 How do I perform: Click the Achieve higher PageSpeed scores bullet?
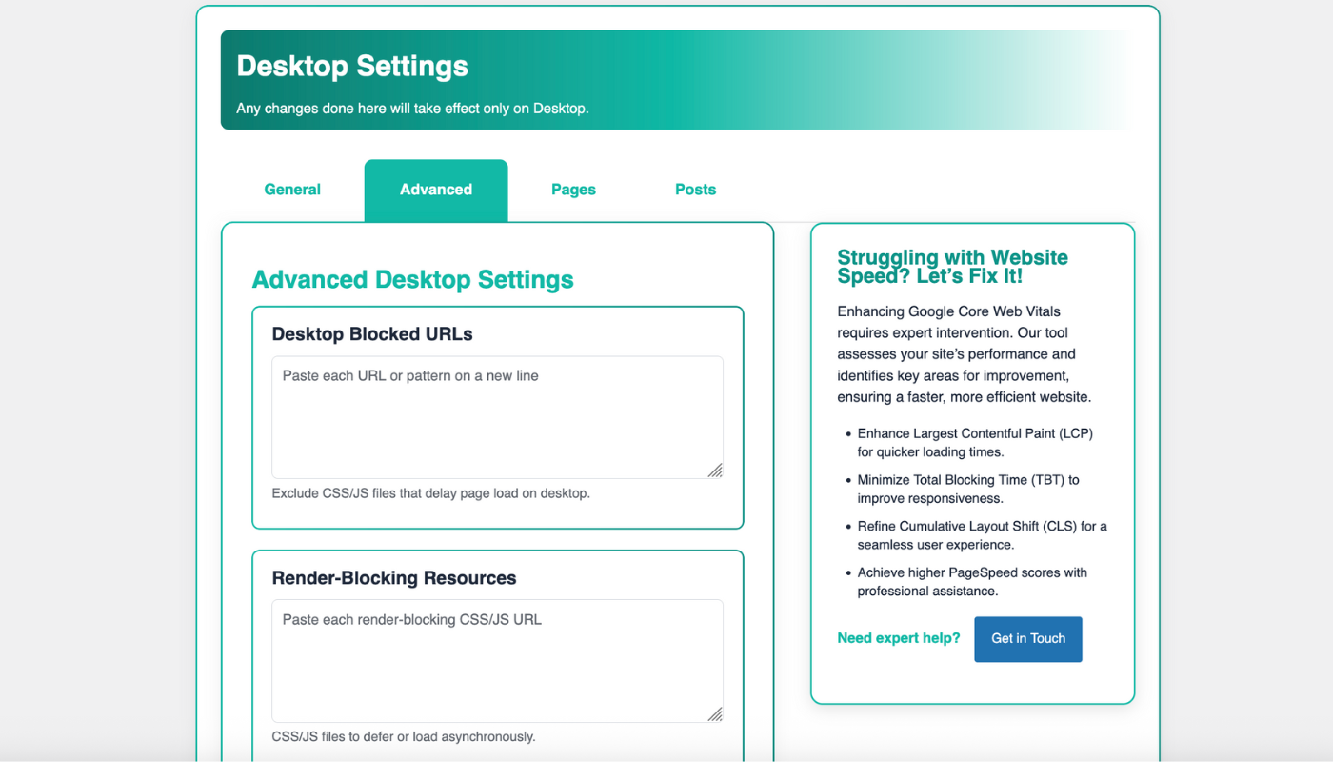point(972,582)
